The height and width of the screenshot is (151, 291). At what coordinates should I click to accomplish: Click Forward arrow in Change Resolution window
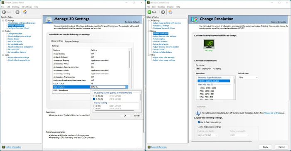coord(163,12)
